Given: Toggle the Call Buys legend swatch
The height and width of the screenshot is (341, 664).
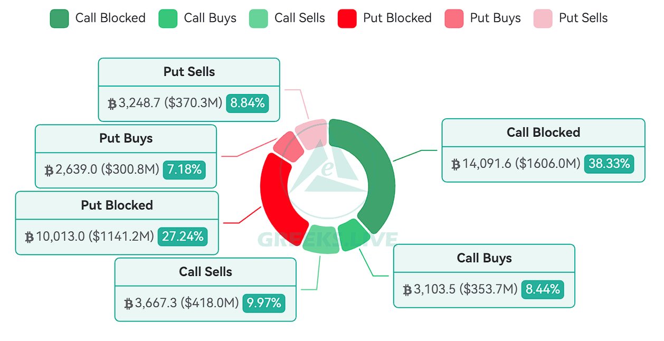Looking at the screenshot, I should (x=168, y=18).
